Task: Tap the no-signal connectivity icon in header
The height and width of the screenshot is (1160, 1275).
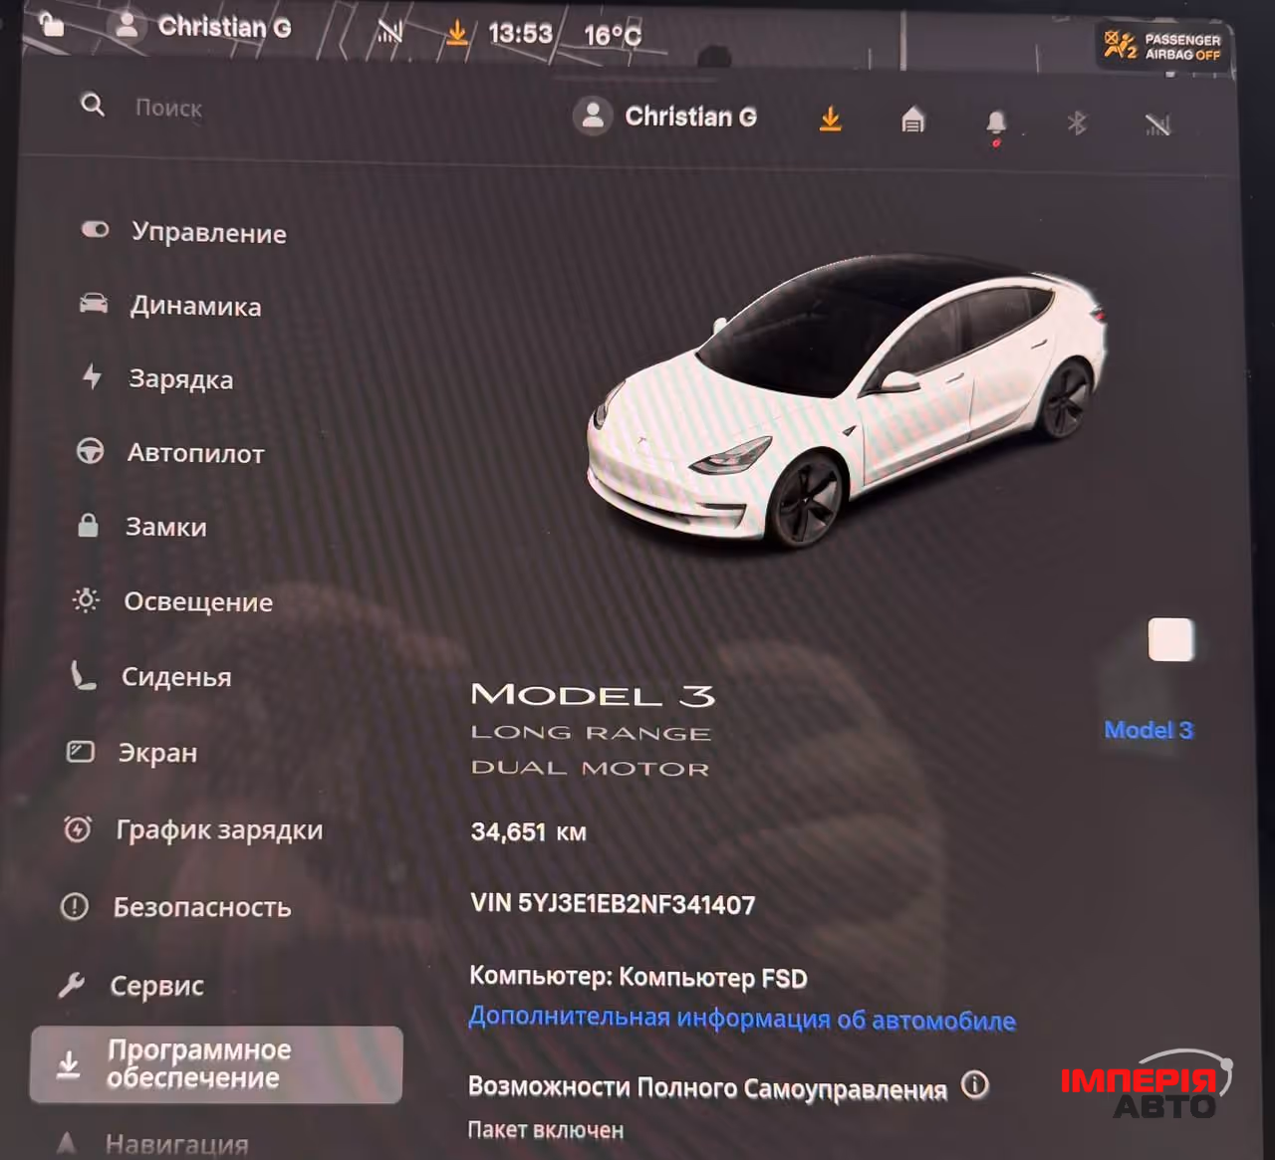Action: click(1157, 124)
